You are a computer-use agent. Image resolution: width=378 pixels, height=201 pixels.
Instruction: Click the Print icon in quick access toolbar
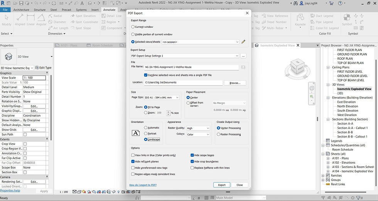(54, 3)
